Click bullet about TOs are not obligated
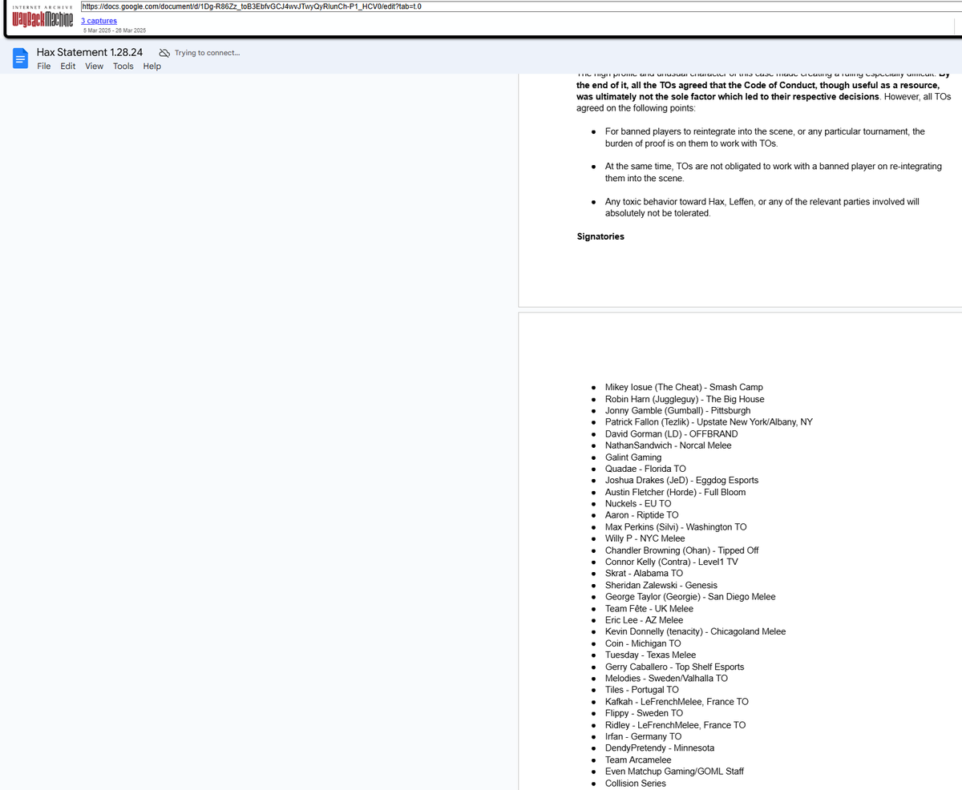 tap(773, 172)
